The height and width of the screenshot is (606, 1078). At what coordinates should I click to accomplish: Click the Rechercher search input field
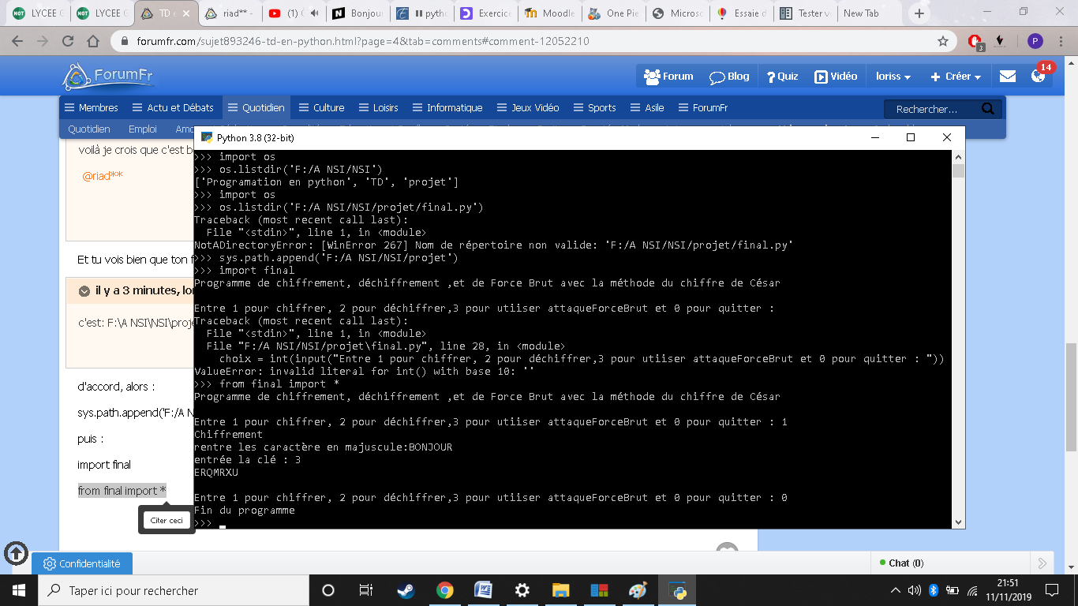pos(934,109)
